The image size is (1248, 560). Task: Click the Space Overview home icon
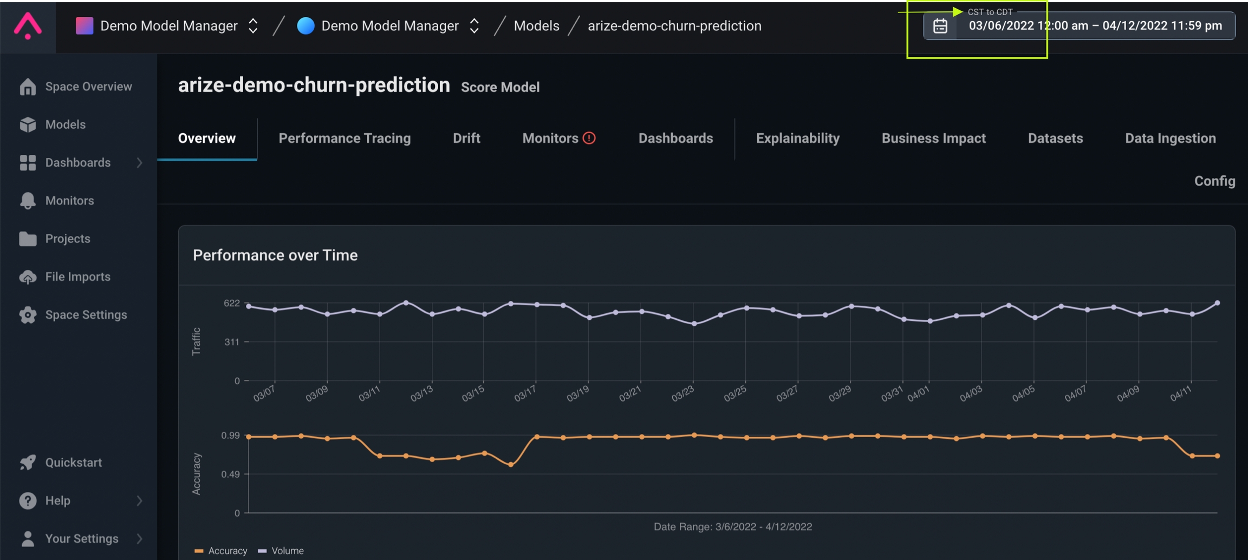[x=28, y=87]
